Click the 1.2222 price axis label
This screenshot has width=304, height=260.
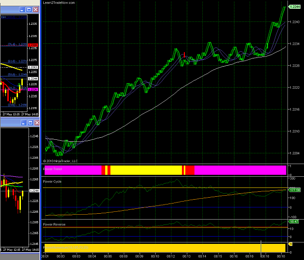click(295, 88)
